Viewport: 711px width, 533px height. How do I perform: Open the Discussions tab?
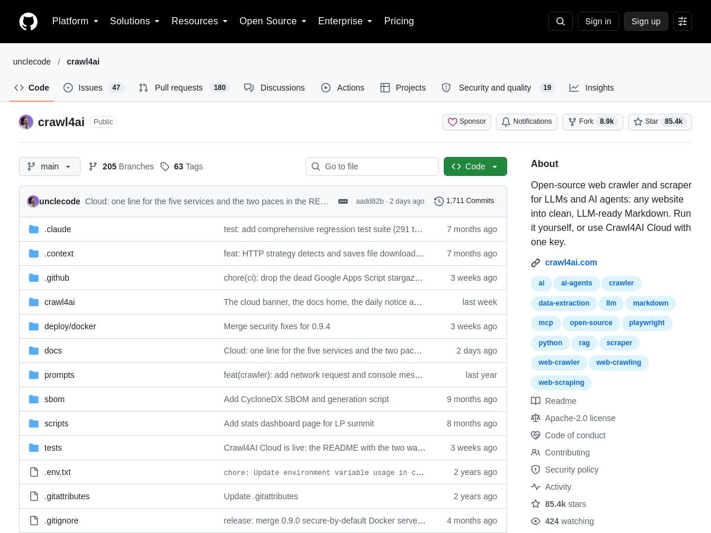(x=274, y=88)
